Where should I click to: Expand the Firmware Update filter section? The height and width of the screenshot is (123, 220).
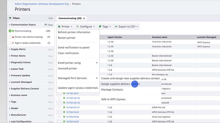tap(20, 75)
